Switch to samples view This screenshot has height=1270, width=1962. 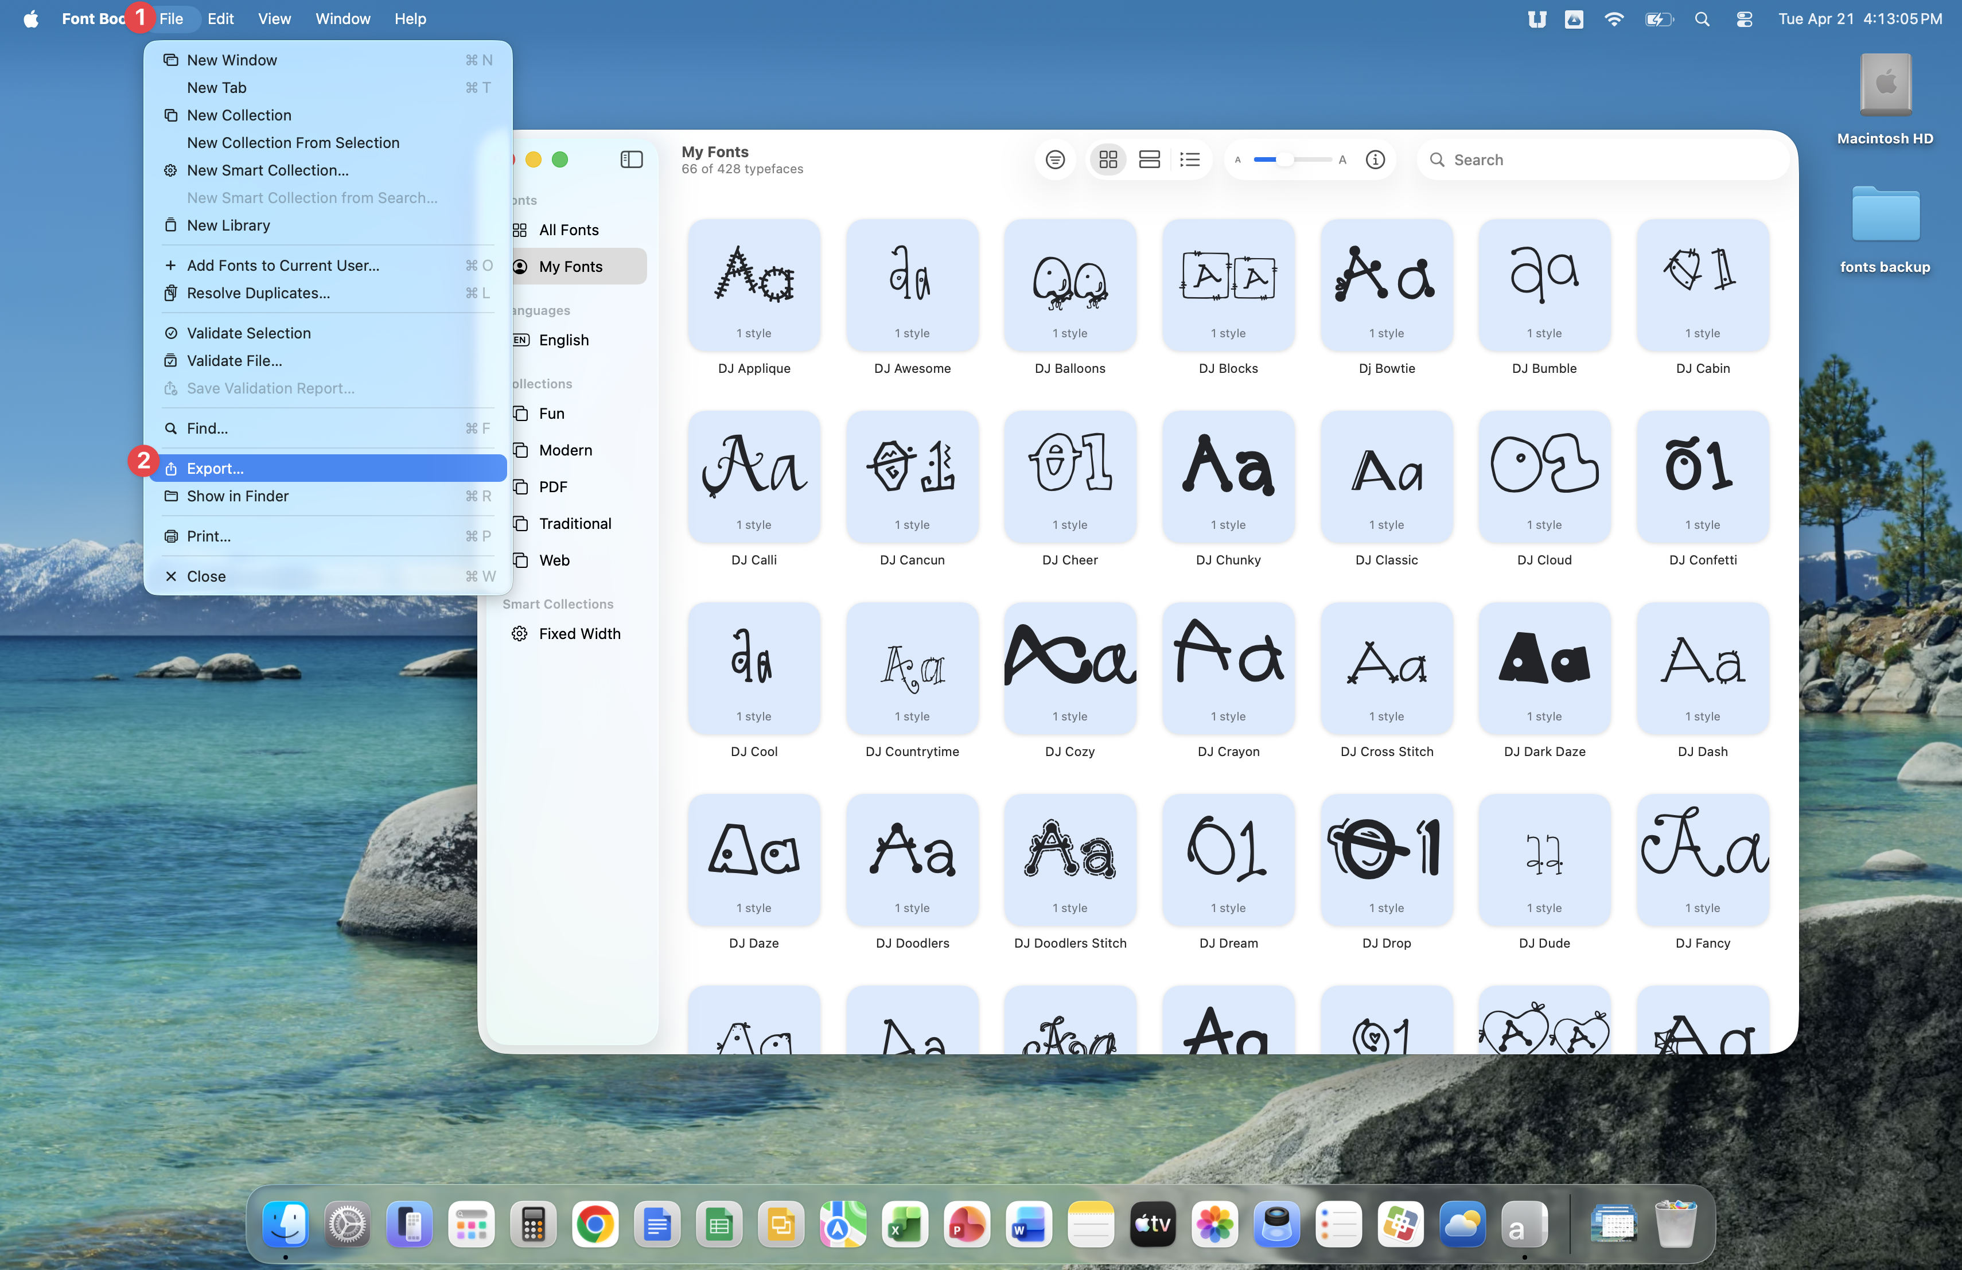coord(1149,159)
